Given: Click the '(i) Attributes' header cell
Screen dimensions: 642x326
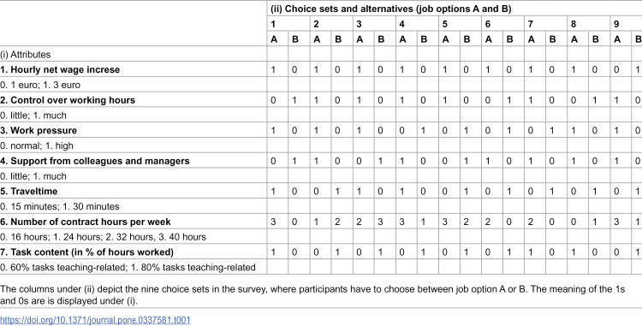Looking at the screenshot, I should (x=26, y=55).
